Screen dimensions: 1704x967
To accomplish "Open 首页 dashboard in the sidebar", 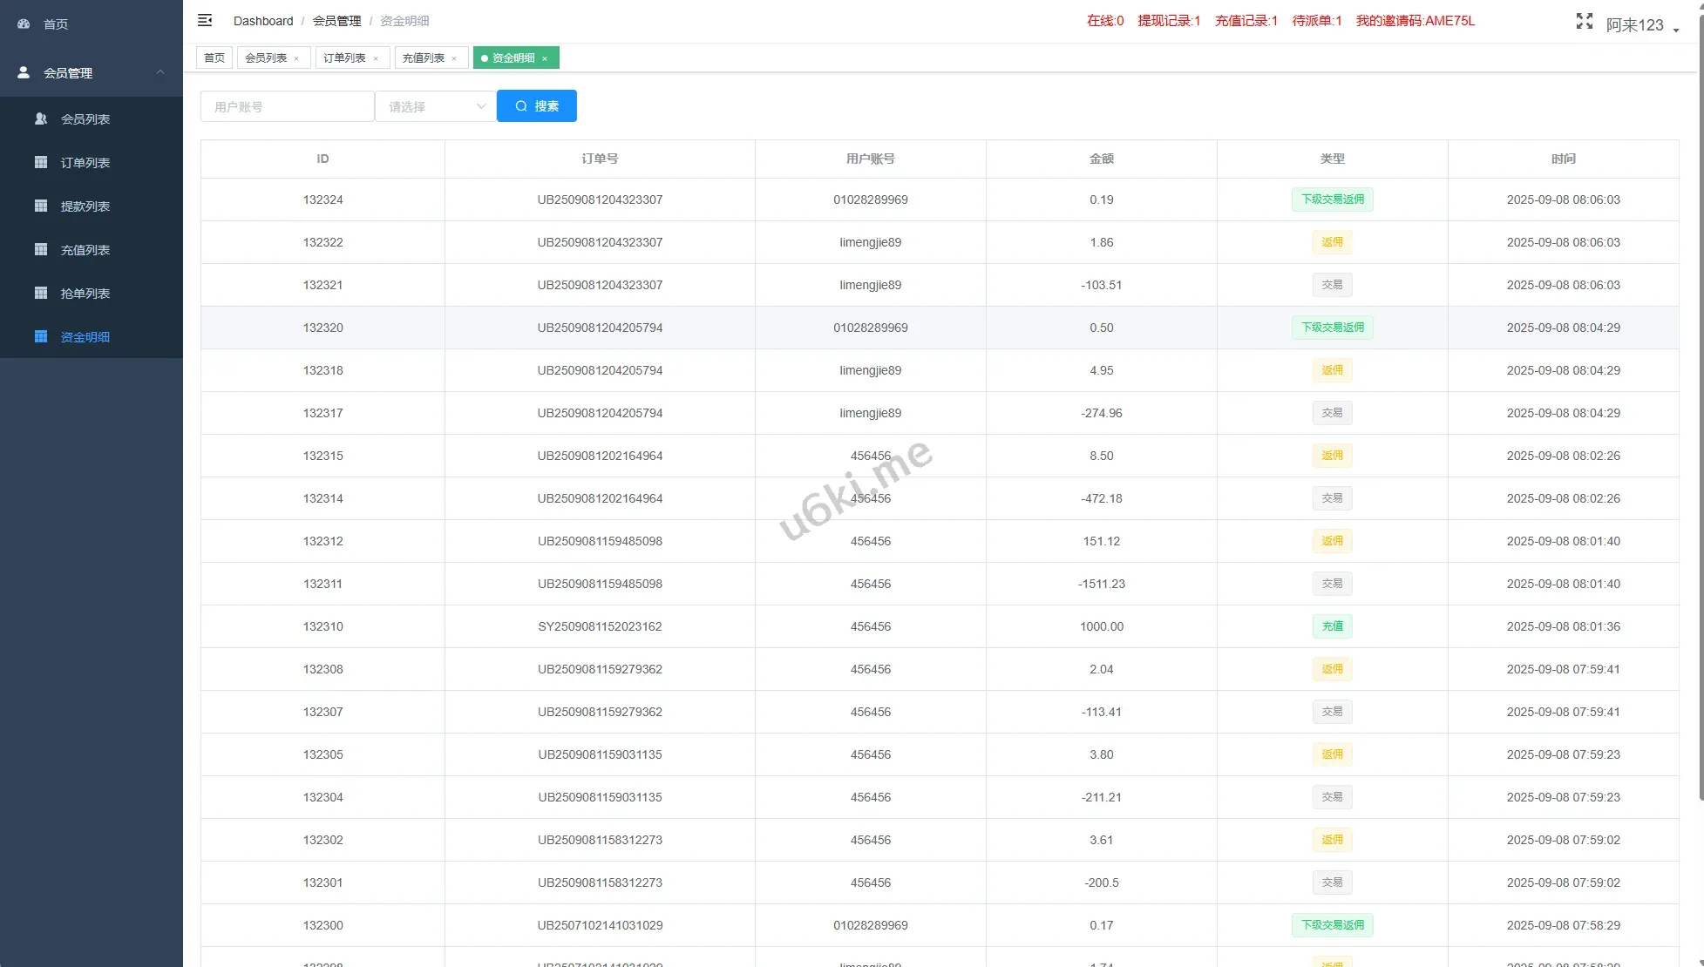I will pos(56,24).
